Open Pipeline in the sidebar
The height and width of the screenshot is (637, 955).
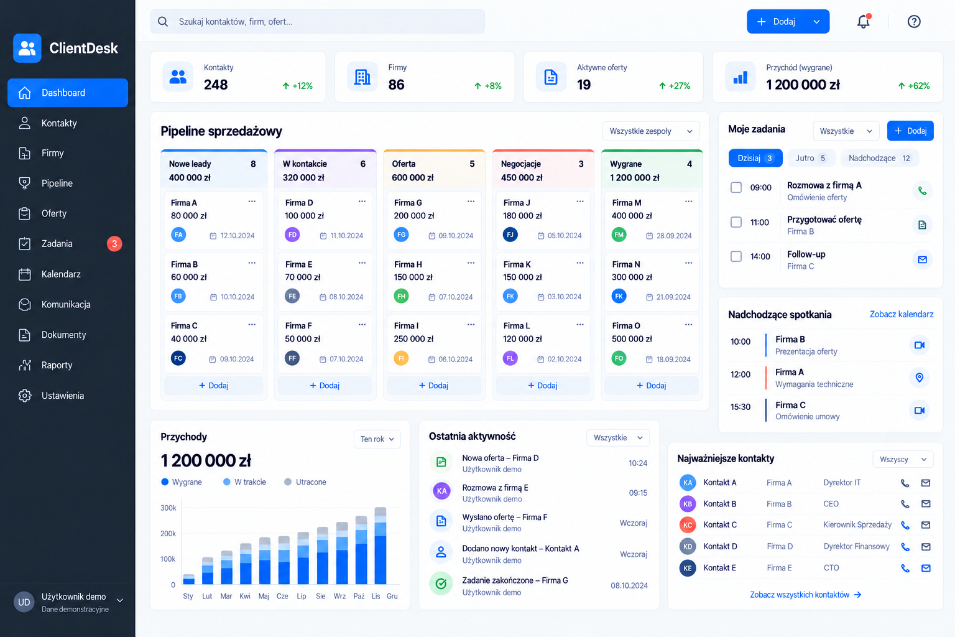tap(68, 184)
